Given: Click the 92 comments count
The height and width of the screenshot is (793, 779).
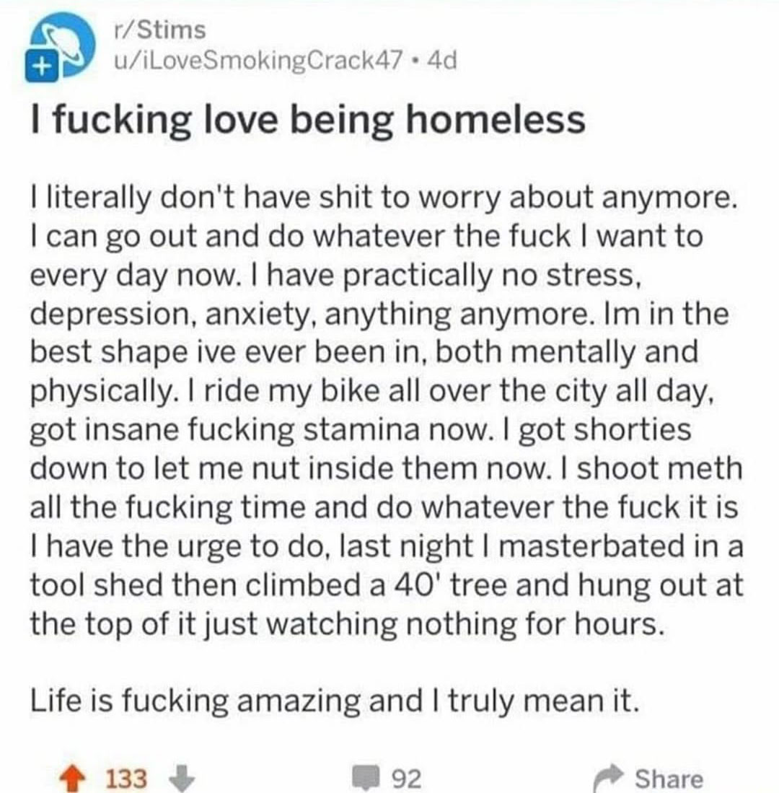Looking at the screenshot, I should coord(408,779).
